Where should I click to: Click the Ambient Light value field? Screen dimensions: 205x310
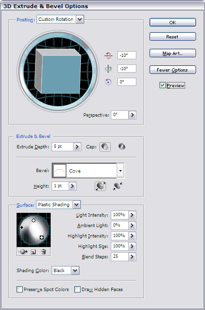tap(120, 225)
